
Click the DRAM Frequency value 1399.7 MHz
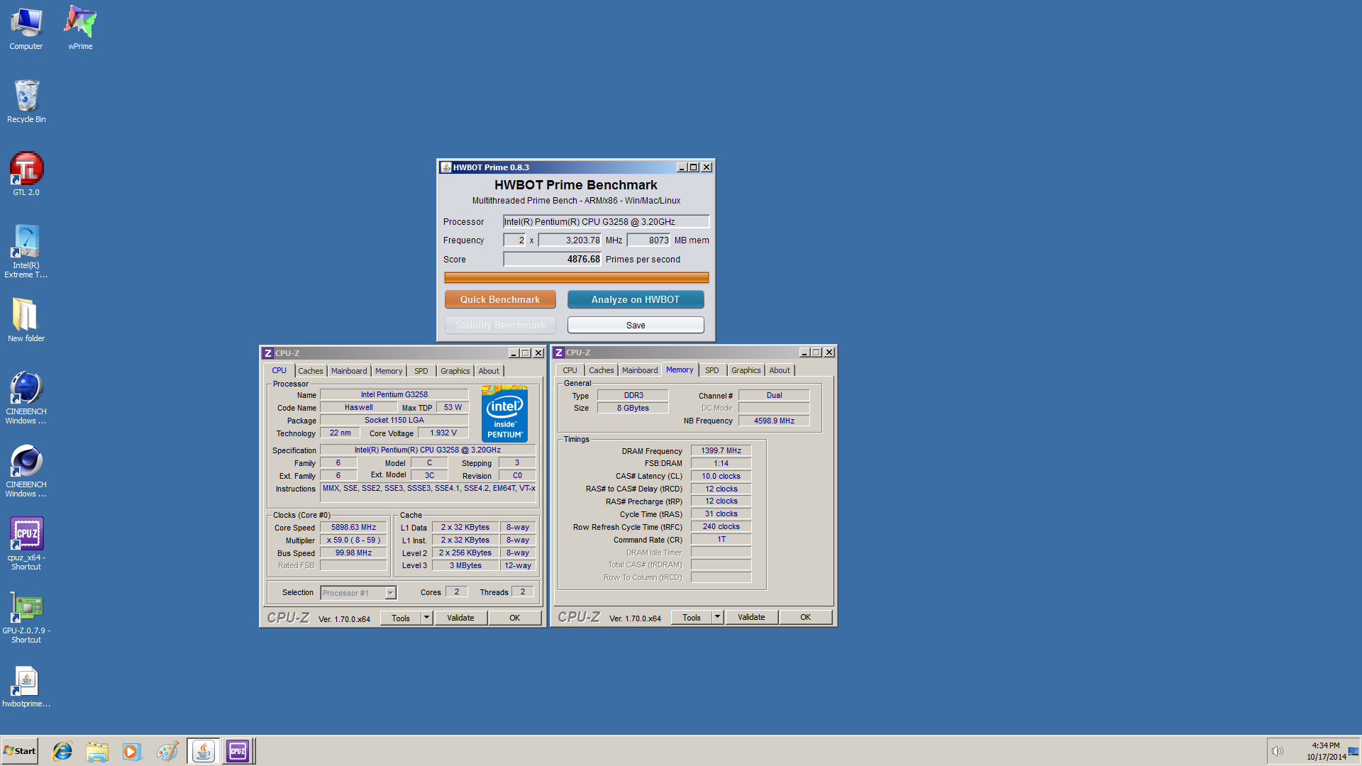721,451
